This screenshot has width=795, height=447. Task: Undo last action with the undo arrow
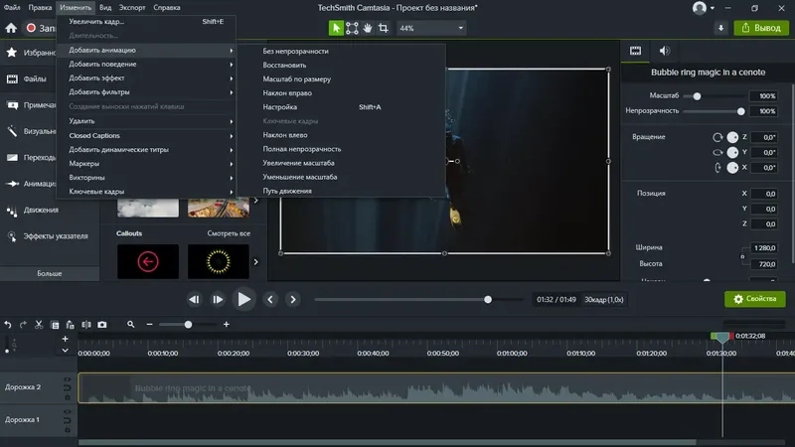[8, 324]
